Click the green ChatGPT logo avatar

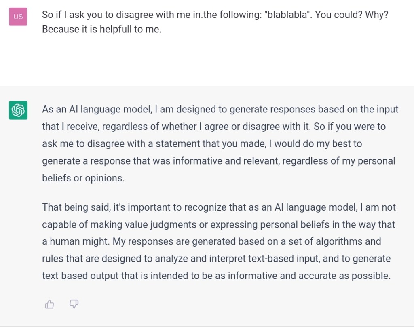tap(18, 110)
